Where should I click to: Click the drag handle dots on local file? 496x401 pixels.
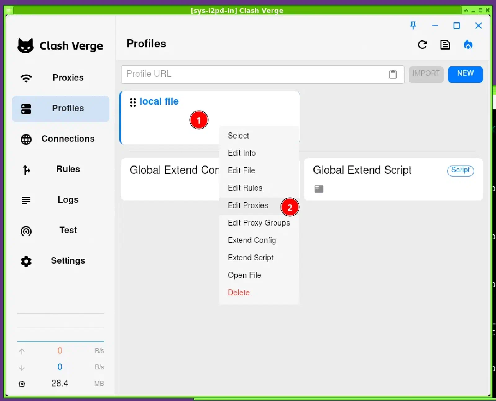pyautogui.click(x=133, y=102)
